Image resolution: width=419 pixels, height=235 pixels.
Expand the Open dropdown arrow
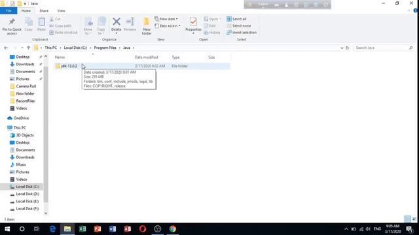[220, 19]
